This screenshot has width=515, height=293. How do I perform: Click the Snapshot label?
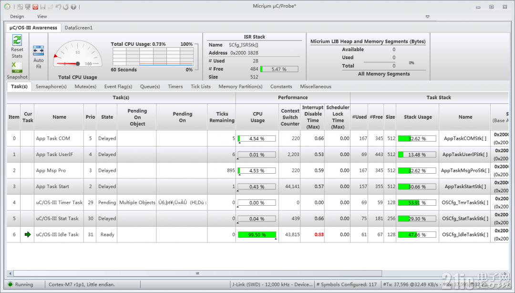click(17, 77)
